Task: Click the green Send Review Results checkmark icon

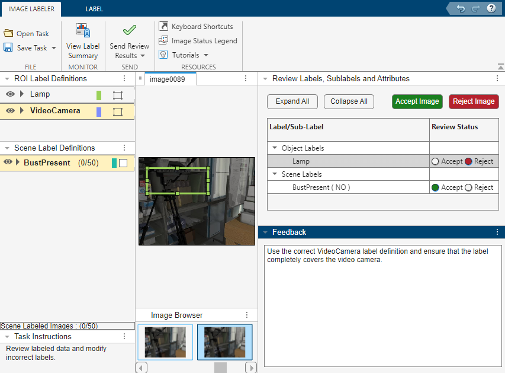Action: (x=129, y=29)
